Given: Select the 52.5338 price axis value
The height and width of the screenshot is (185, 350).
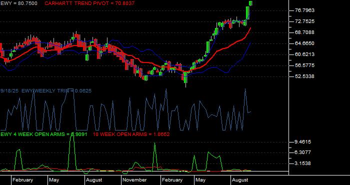Looking at the screenshot, I should (x=304, y=76).
